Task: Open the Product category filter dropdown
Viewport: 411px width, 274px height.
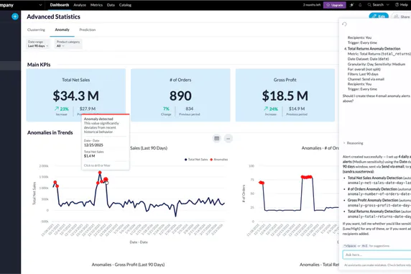Action: [68, 44]
